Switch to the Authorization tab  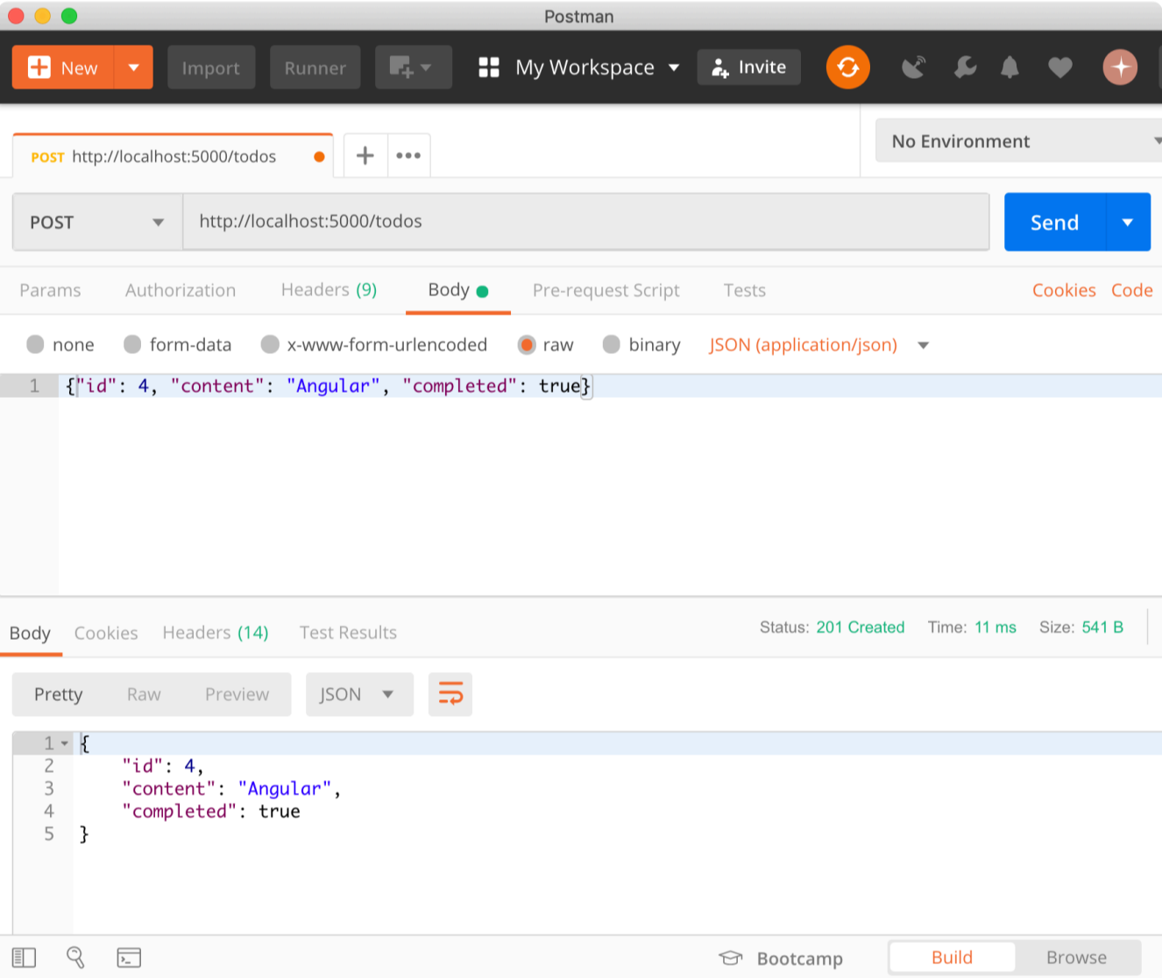(x=181, y=290)
